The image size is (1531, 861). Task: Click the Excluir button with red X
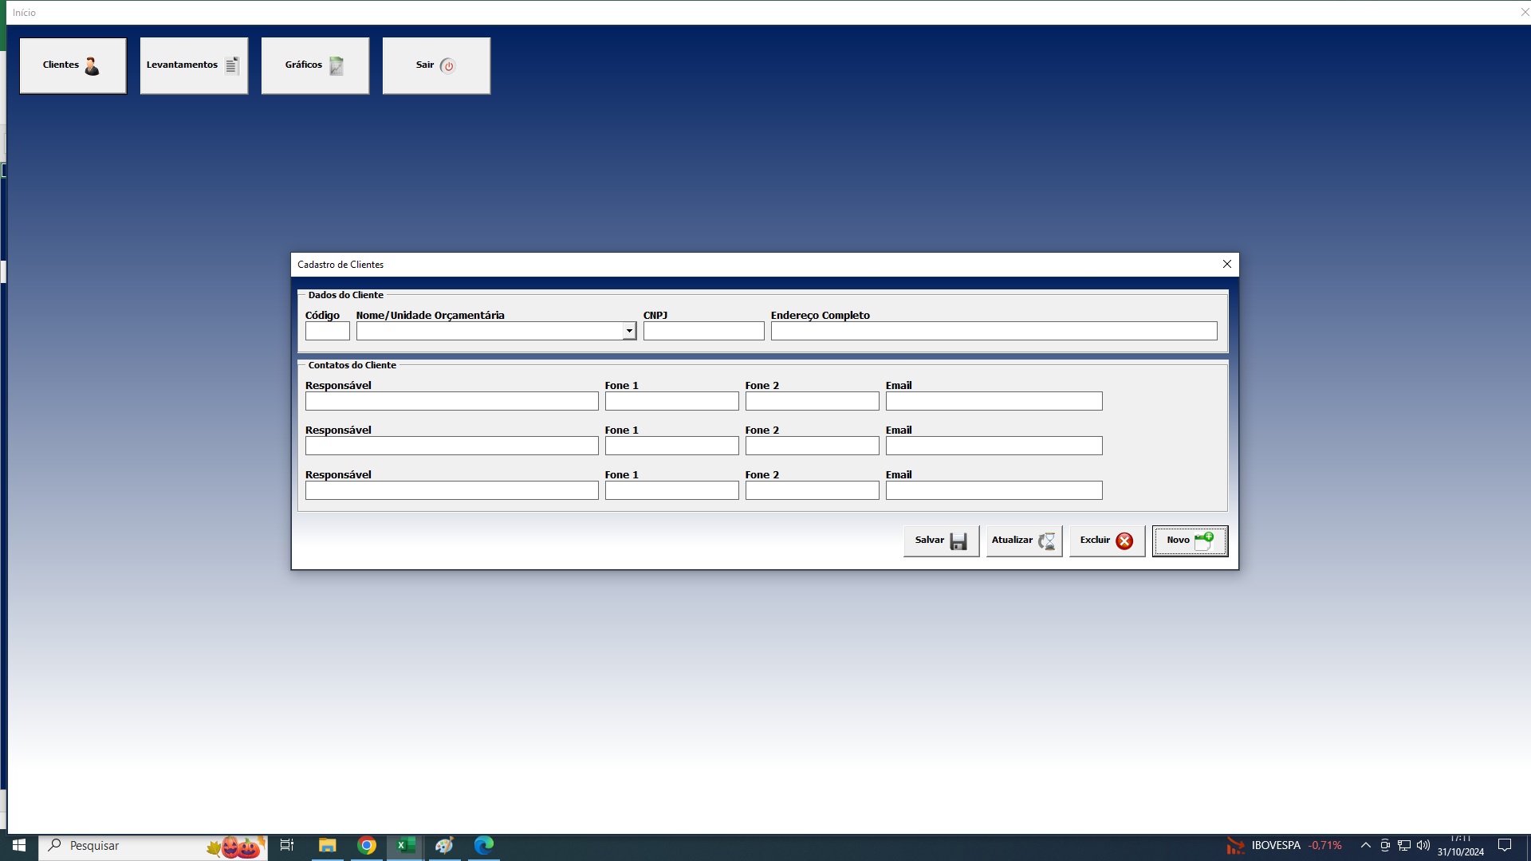(x=1107, y=541)
